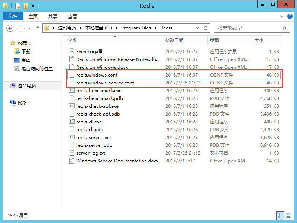Click the This PC computer icon in the sidebar
Image resolution: width=297 pixels, height=223 pixels.
click(13, 85)
